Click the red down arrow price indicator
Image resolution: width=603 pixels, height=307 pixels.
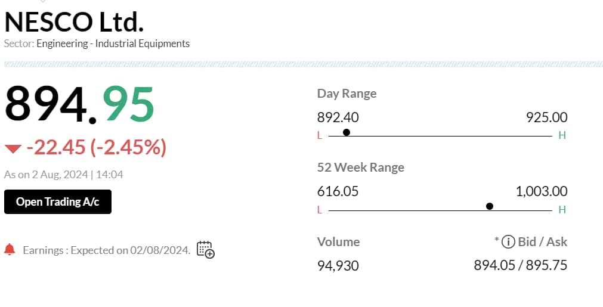coord(13,148)
